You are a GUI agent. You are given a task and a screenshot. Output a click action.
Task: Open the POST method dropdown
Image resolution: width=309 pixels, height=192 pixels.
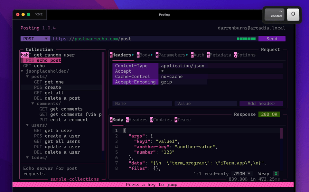tap(35, 39)
